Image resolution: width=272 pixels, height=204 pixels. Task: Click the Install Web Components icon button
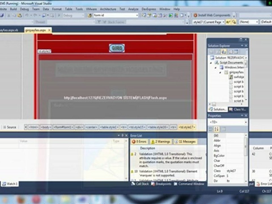pos(195,15)
